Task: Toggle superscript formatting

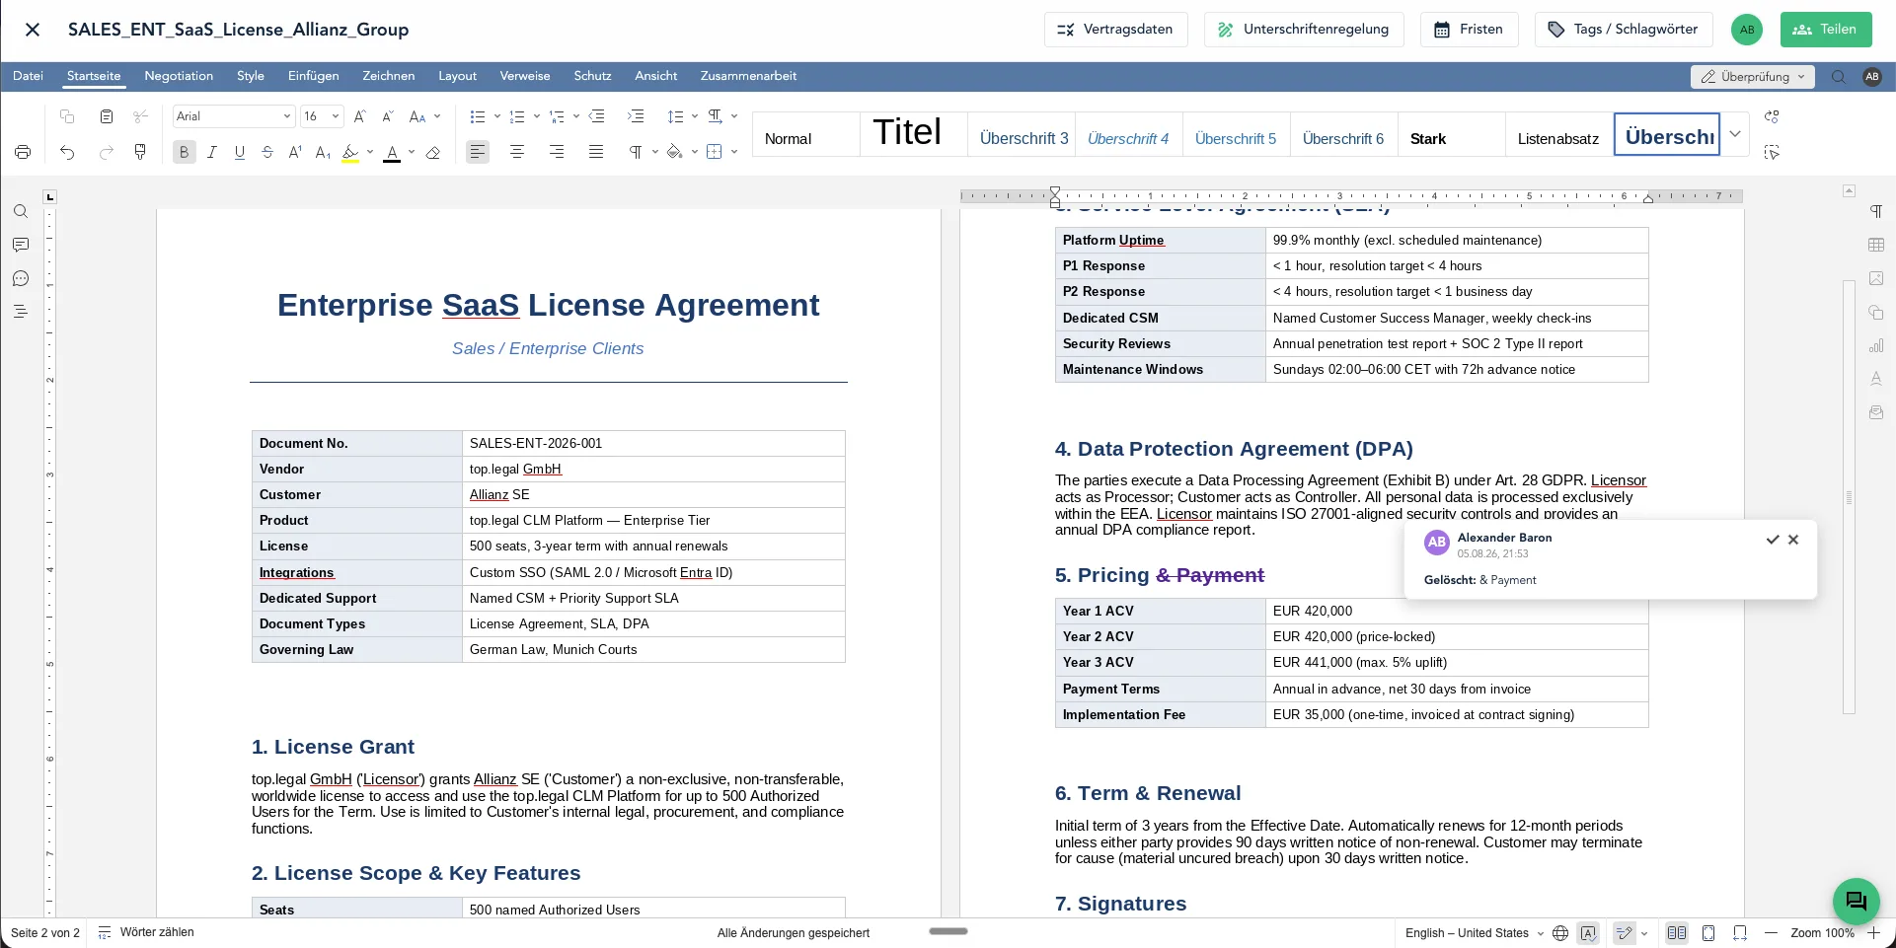Action: [x=295, y=152]
